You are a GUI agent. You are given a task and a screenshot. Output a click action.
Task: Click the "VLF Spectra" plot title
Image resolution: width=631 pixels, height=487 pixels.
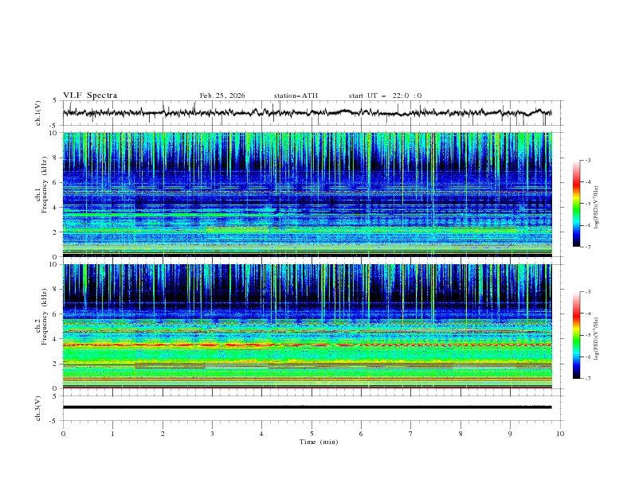pyautogui.click(x=90, y=95)
